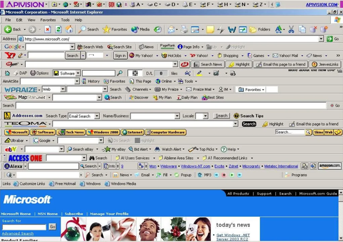Image resolution: width=343 pixels, height=242 pixels.
Task: Click the Addresses.com Search button
Action: 221,116
